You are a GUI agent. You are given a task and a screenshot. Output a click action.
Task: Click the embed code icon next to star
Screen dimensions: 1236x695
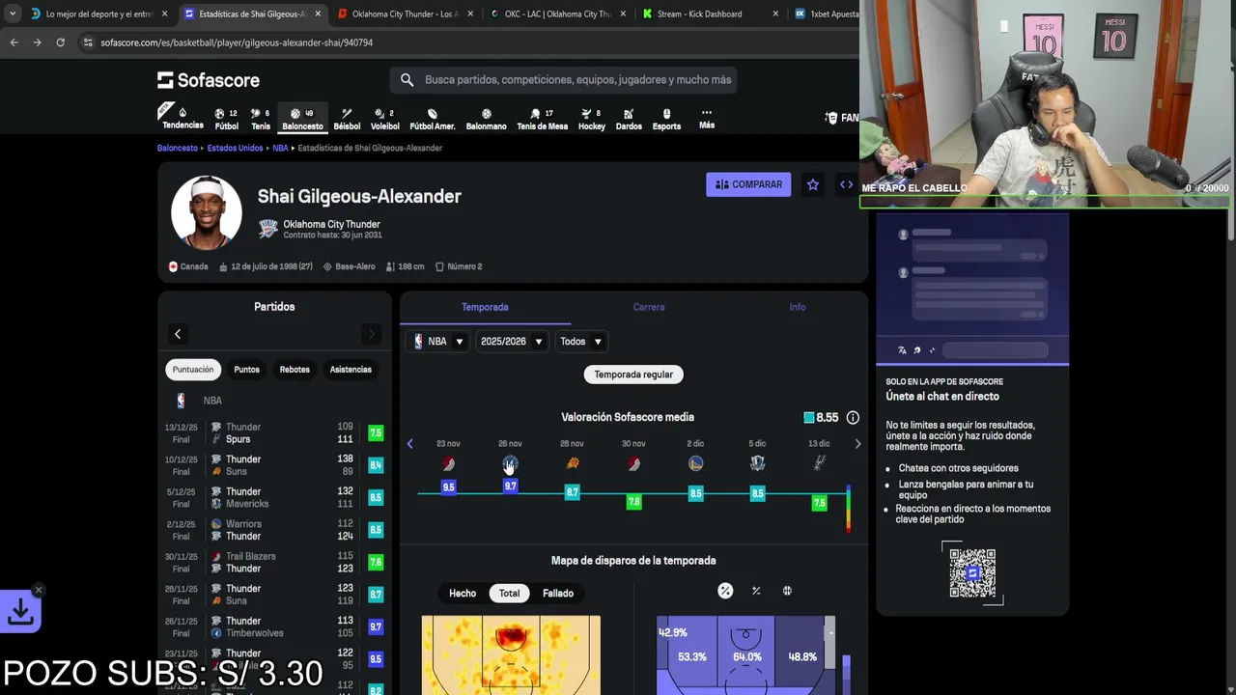(x=846, y=184)
